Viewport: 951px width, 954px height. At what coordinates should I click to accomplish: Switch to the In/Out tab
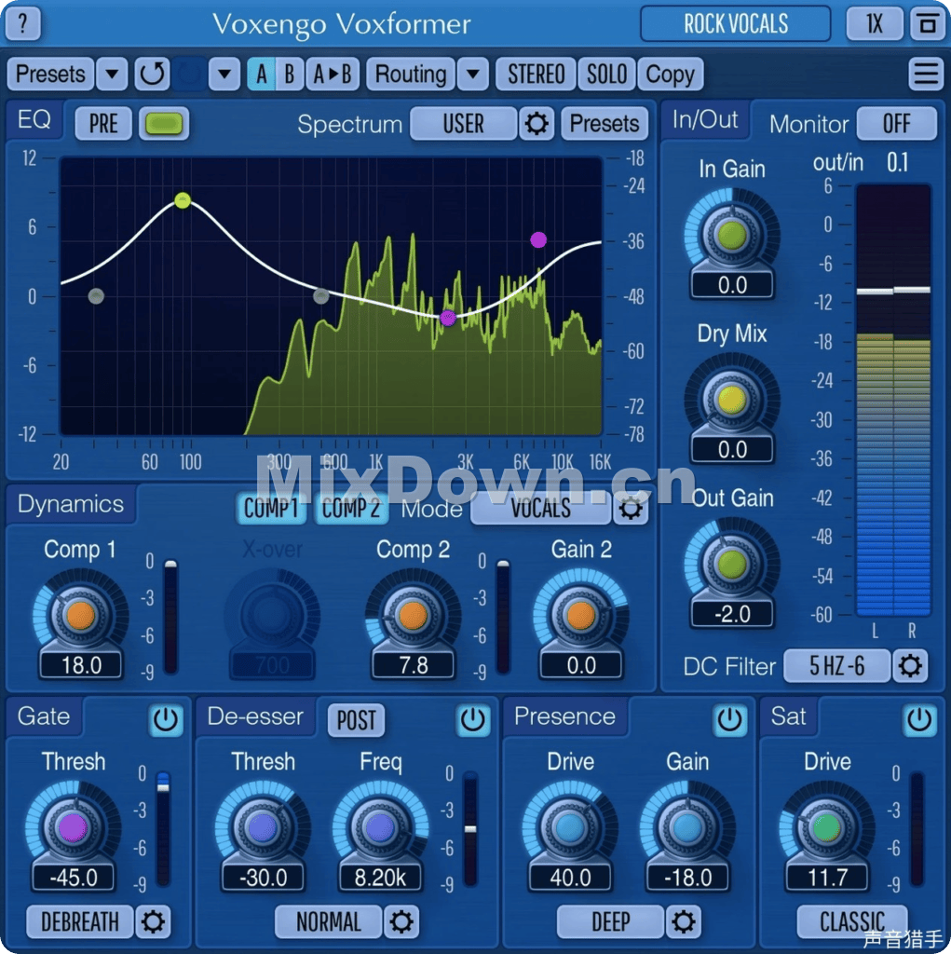click(x=705, y=120)
